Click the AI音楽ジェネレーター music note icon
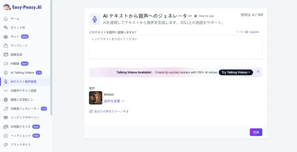 point(6,109)
